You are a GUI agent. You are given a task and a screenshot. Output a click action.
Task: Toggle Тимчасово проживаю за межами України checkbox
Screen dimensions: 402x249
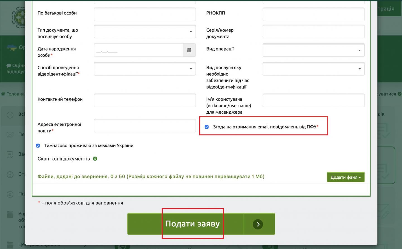tap(38, 146)
